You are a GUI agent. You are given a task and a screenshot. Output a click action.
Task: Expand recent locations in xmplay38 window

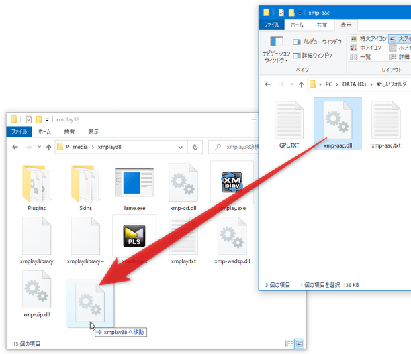pos(40,147)
